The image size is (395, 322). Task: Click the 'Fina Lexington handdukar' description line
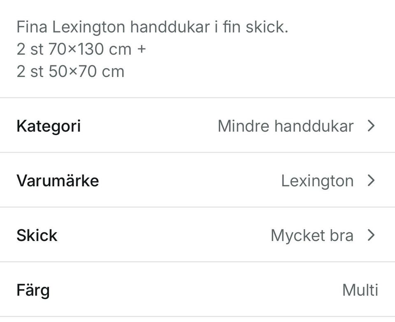[x=152, y=28]
